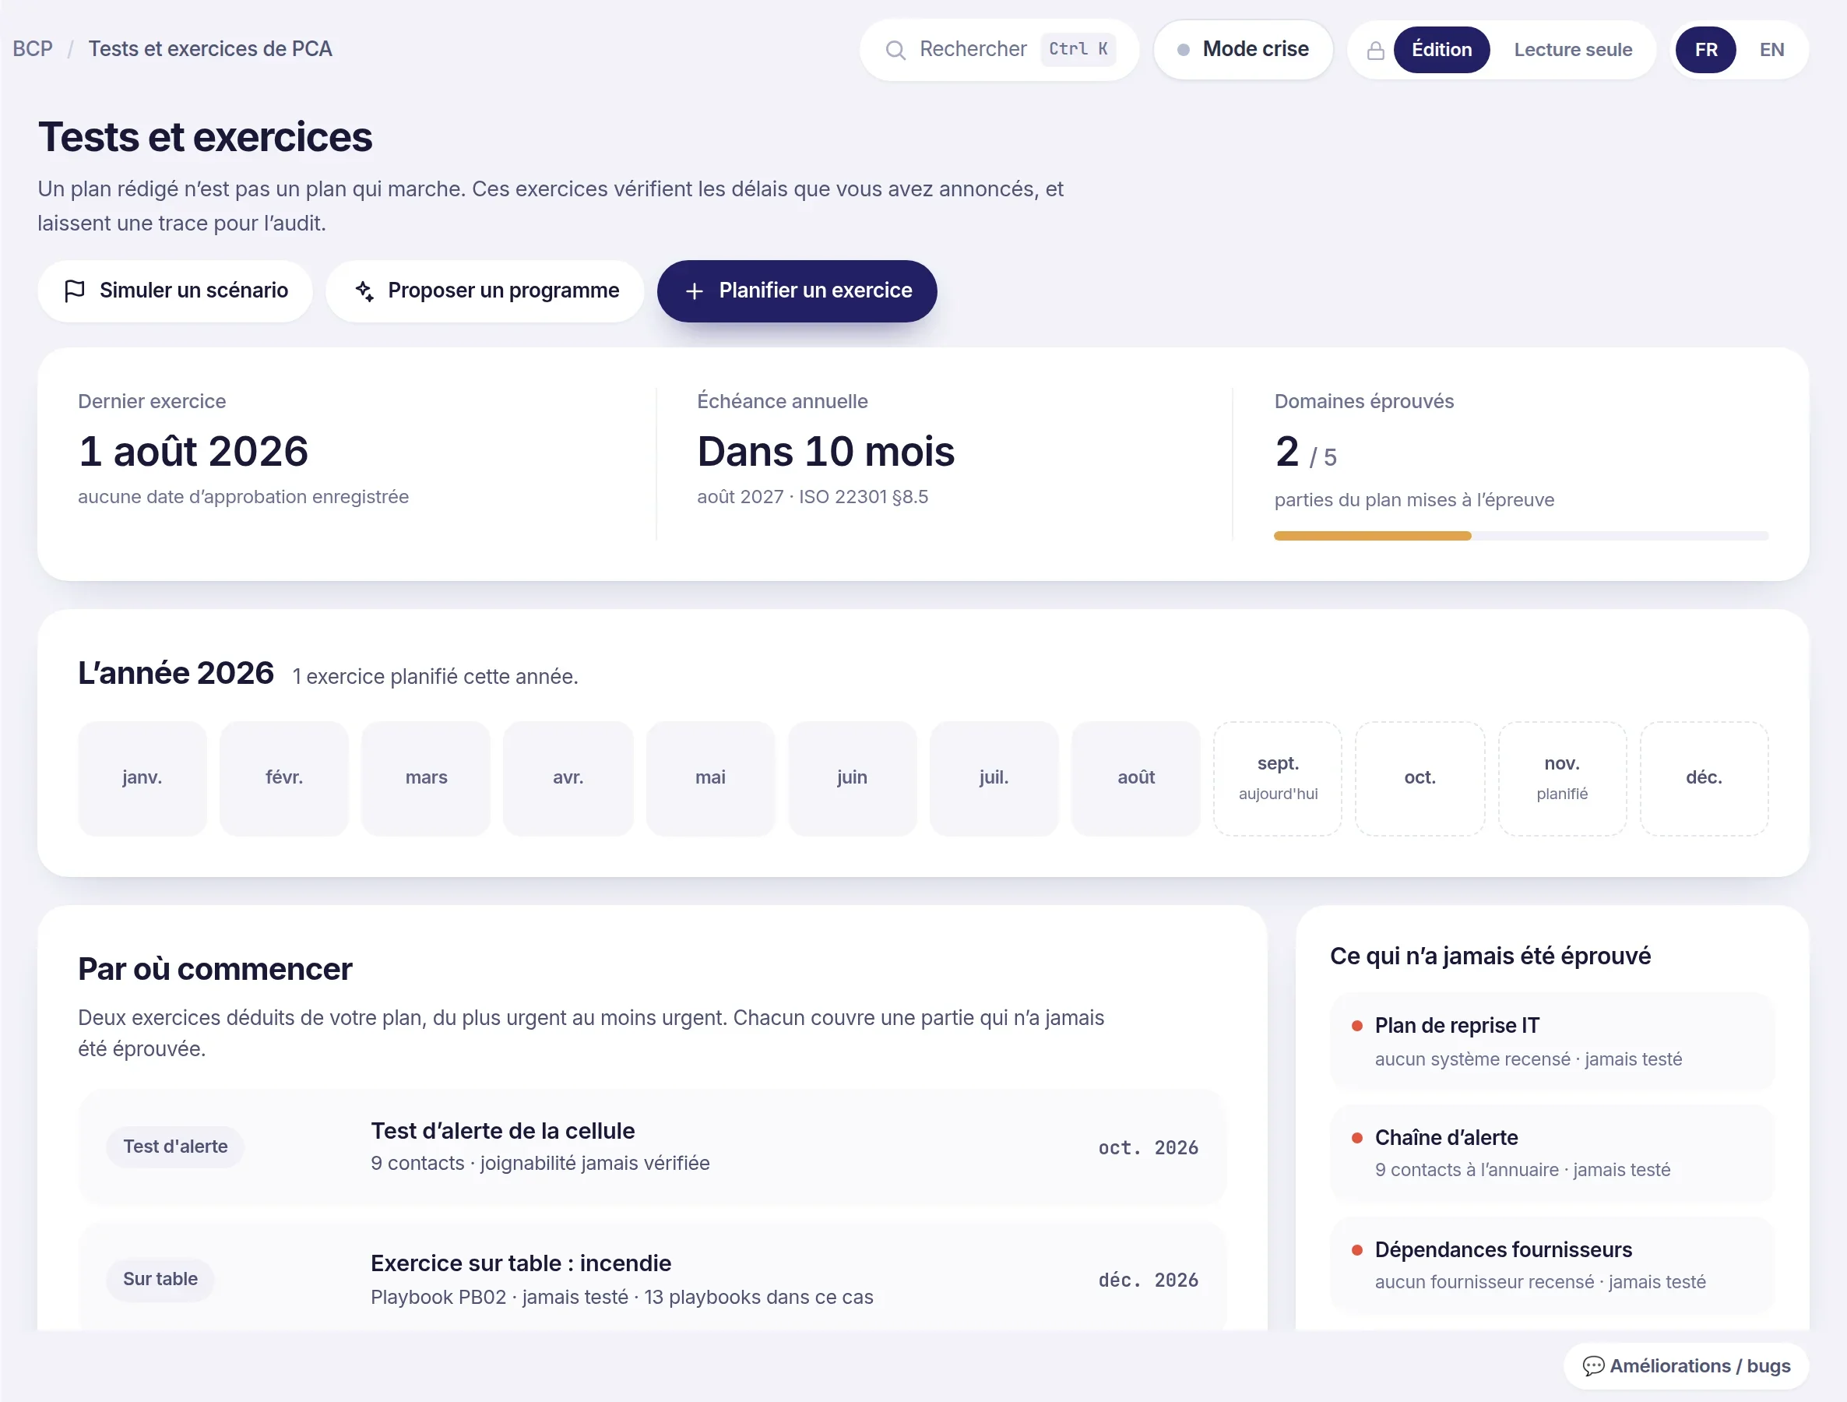Select the févr. month tile

[284, 778]
